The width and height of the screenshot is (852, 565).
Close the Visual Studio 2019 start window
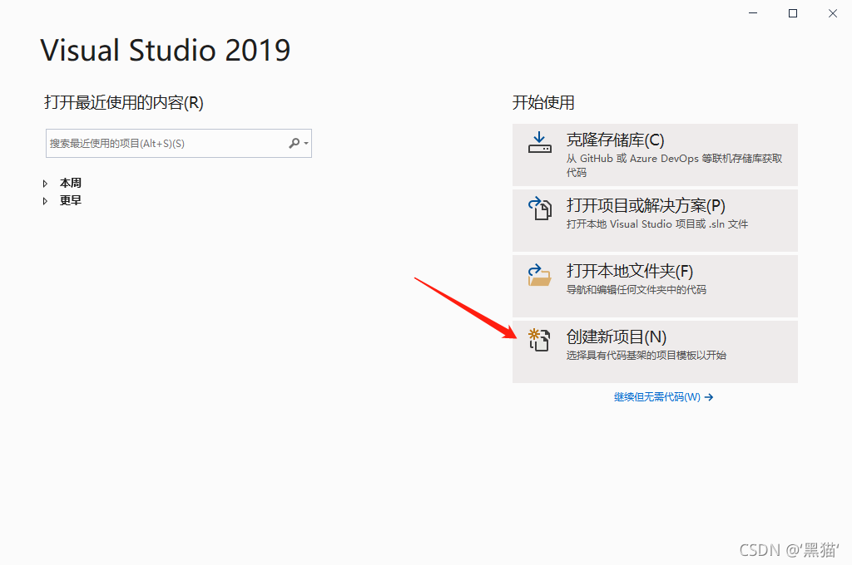tap(832, 13)
